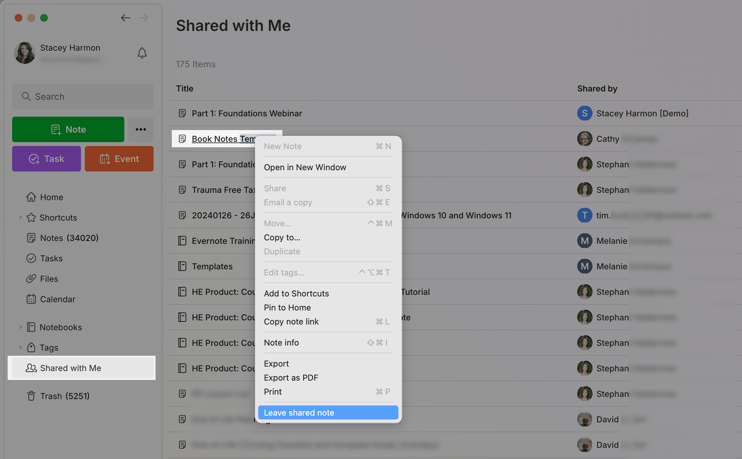Open Part 1: Foundations Webinar note
This screenshot has width=742, height=459.
click(247, 113)
